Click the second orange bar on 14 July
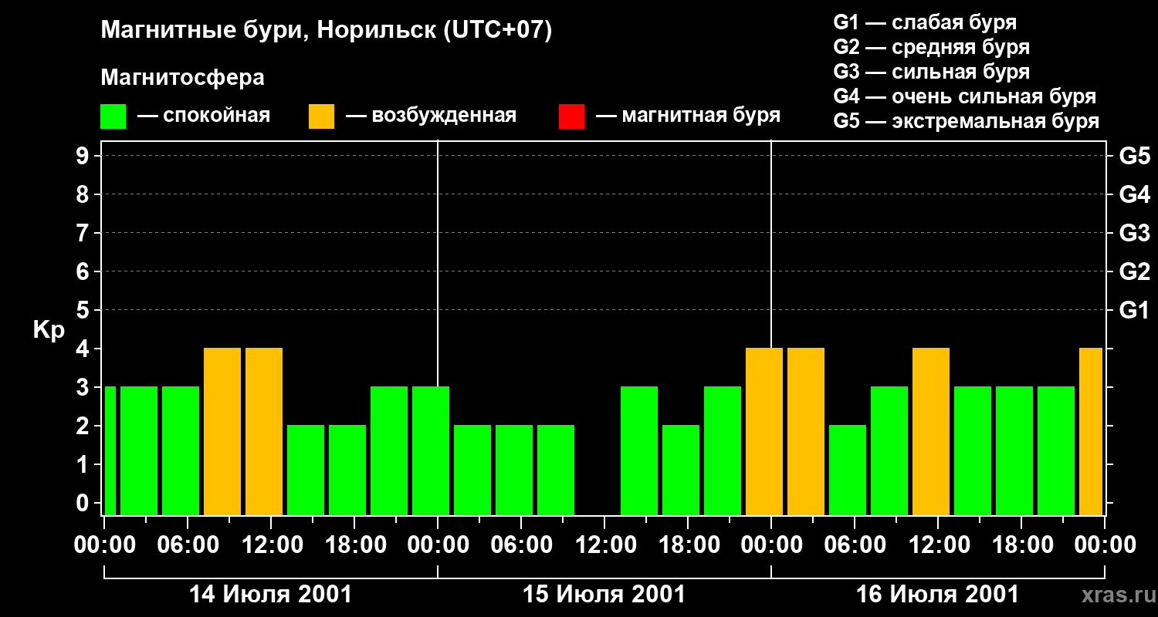This screenshot has width=1158, height=617. [x=264, y=431]
